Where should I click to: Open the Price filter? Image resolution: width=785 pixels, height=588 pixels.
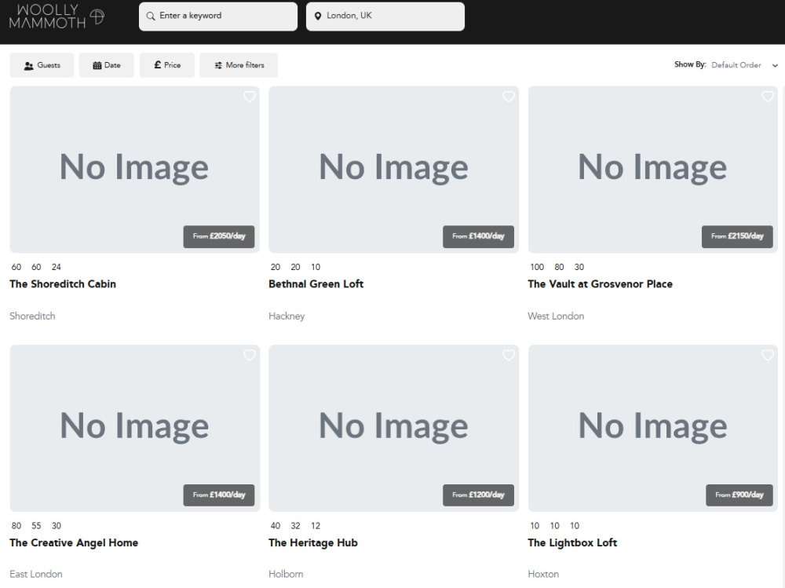click(167, 65)
